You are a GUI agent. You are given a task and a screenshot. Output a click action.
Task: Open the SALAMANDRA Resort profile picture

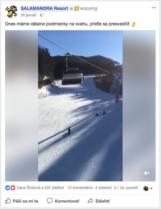pyautogui.click(x=12, y=12)
